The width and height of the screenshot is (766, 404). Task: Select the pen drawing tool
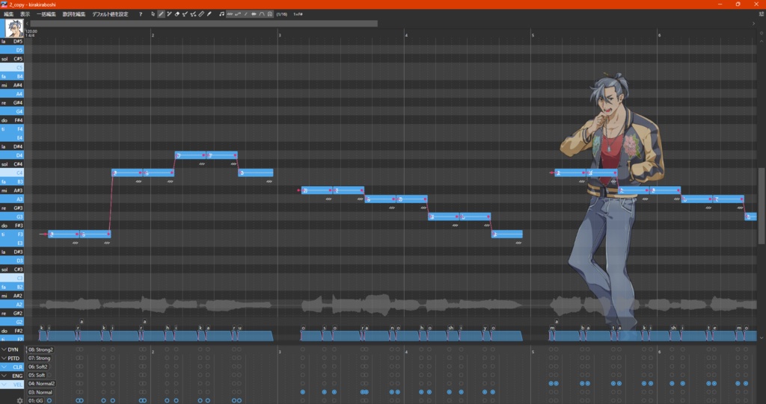161,14
